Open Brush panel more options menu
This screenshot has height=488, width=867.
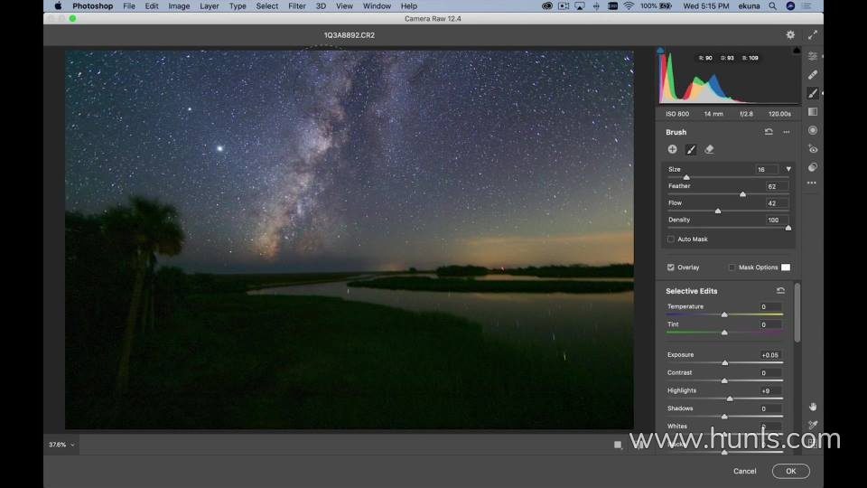[787, 132]
